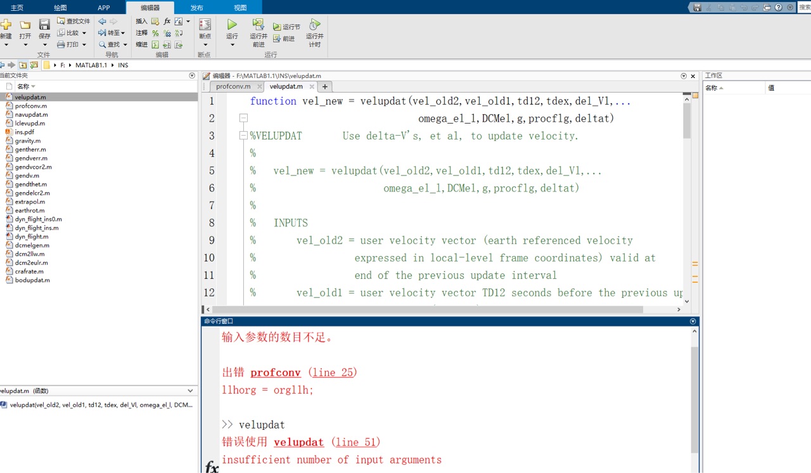The height and width of the screenshot is (473, 811).
Task: Click the editor horizontal scrollbar
Action: pyautogui.click(x=427, y=309)
